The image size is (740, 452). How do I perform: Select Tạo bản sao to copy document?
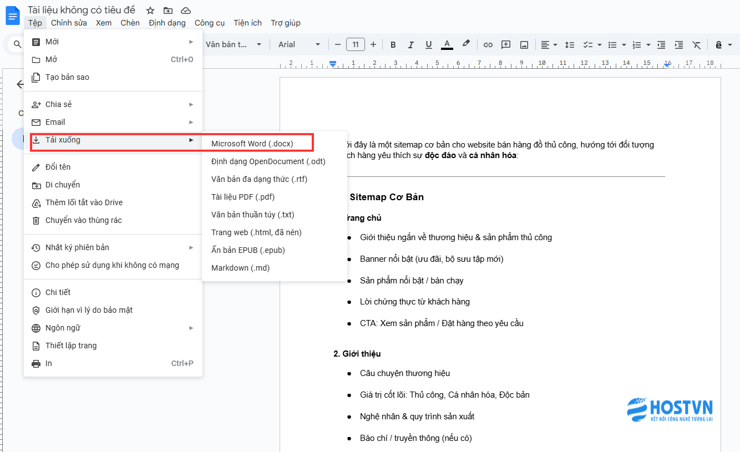113,77
